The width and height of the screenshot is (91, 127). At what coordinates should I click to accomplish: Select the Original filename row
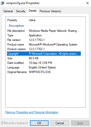44,72
